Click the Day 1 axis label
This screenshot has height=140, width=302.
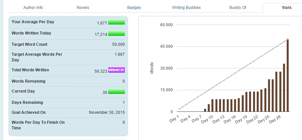(x=174, y=119)
